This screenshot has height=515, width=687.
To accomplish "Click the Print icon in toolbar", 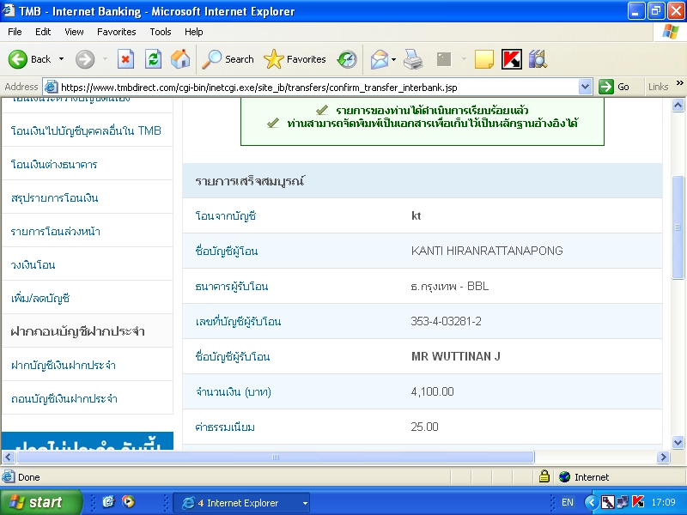I will pos(413,59).
